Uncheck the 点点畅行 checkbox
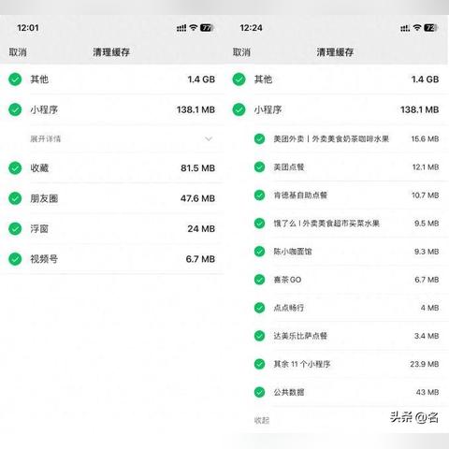Image resolution: width=449 pixels, height=449 pixels. click(259, 308)
